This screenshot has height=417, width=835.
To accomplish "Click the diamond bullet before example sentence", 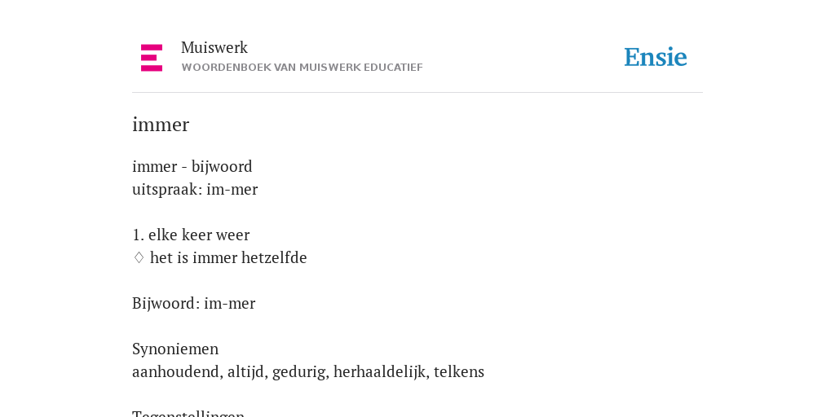I will pyautogui.click(x=139, y=258).
